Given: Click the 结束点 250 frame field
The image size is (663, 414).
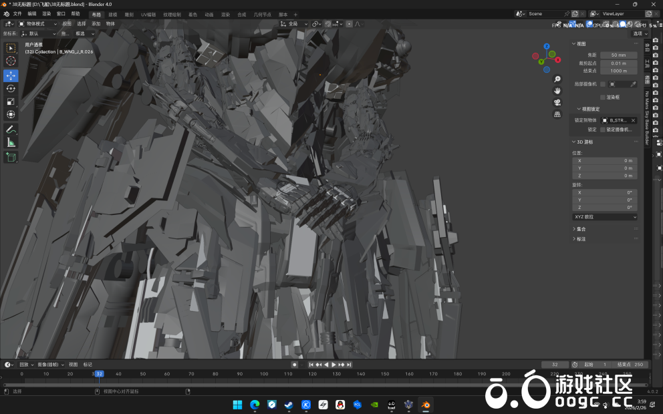Looking at the screenshot, I should point(630,365).
